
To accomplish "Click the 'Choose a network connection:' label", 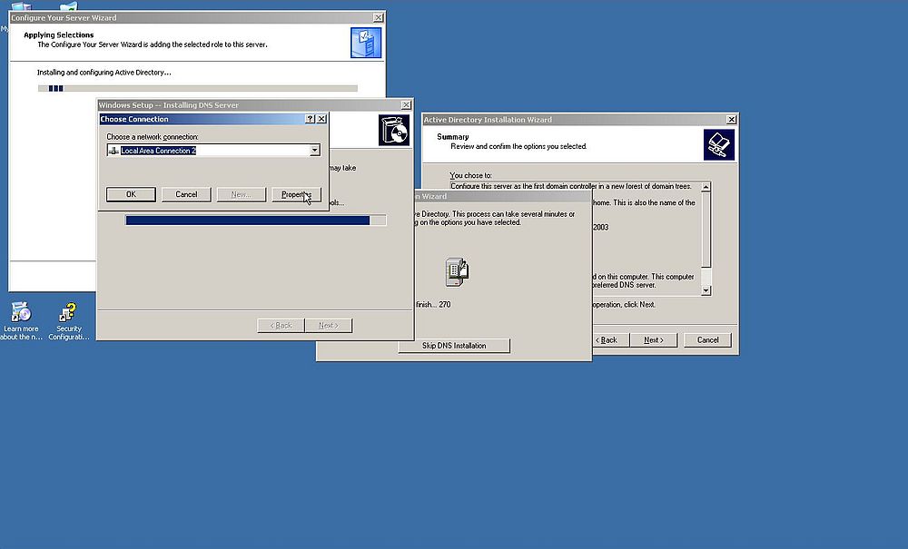I will [x=153, y=137].
